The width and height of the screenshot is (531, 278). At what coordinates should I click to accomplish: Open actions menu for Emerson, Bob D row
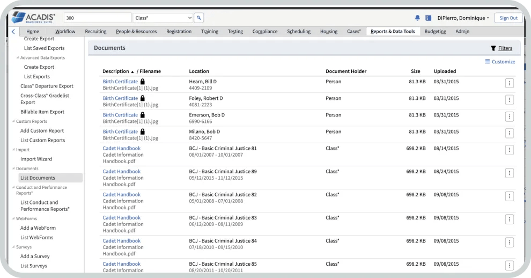[x=510, y=116]
